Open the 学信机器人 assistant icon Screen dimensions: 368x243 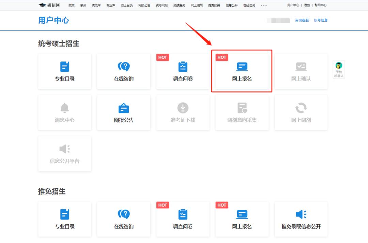(339, 69)
